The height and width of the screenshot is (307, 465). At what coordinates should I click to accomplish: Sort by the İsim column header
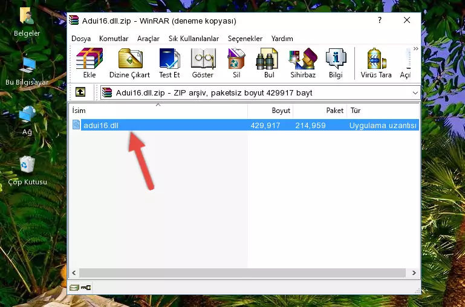pyautogui.click(x=158, y=111)
